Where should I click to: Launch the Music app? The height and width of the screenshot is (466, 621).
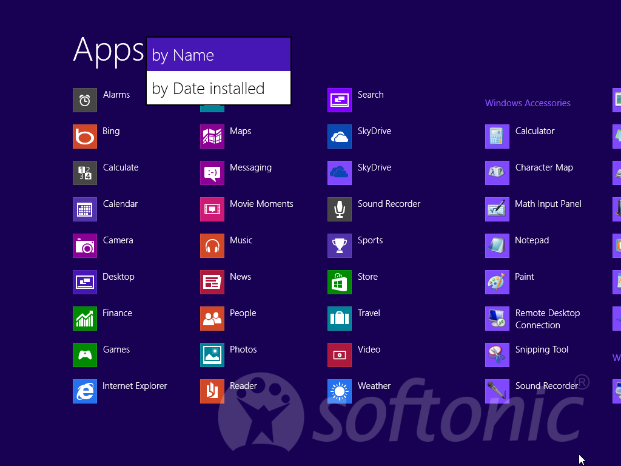point(212,246)
